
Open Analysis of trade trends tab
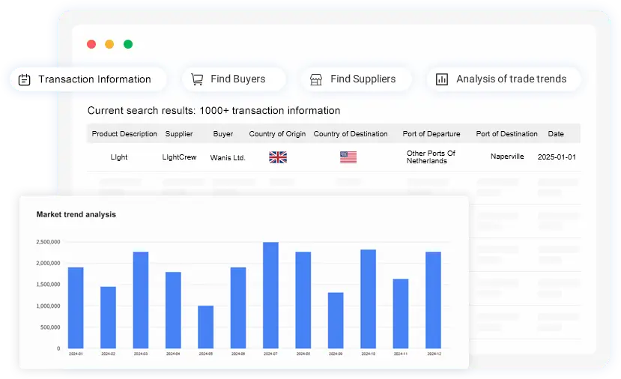click(511, 79)
